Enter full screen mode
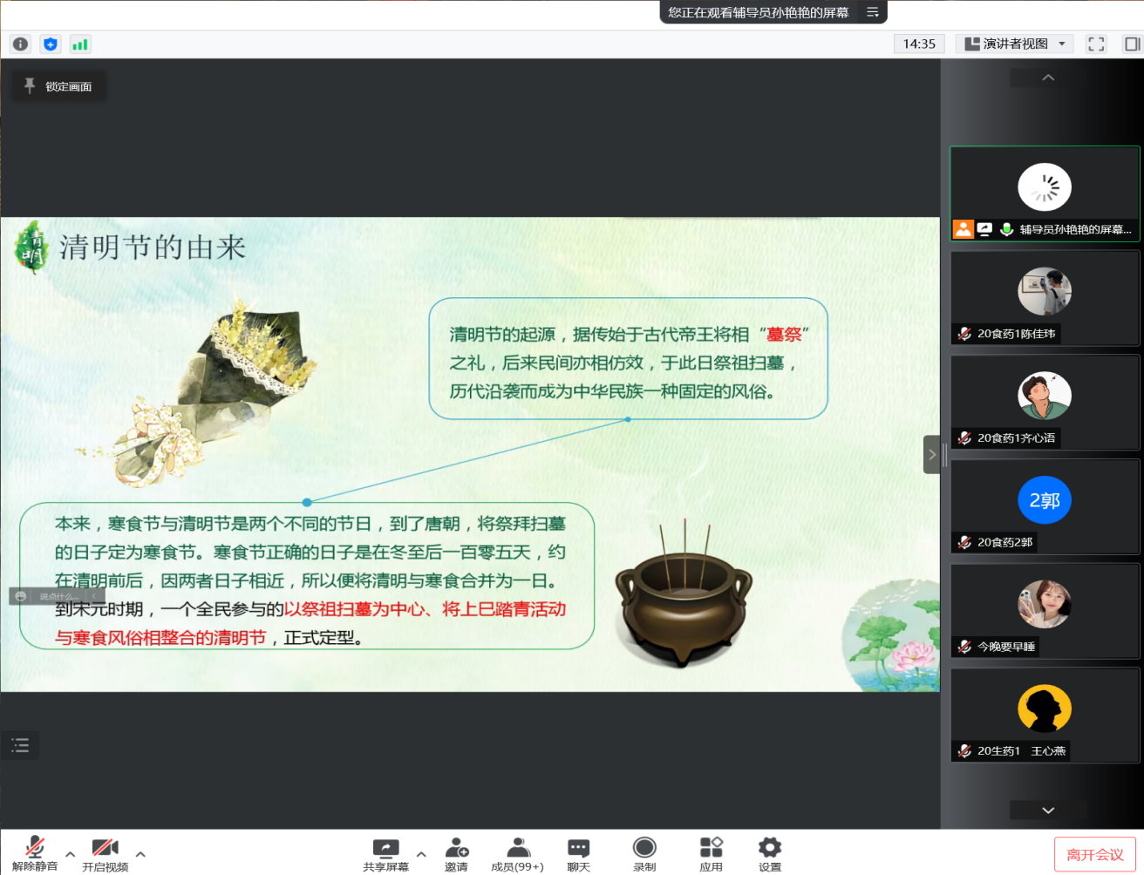1144x875 pixels. click(1096, 44)
